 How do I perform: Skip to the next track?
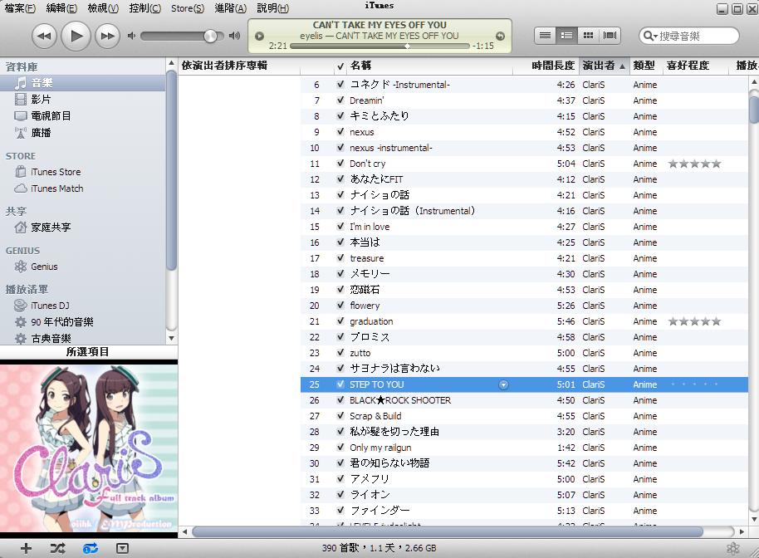pyautogui.click(x=107, y=36)
